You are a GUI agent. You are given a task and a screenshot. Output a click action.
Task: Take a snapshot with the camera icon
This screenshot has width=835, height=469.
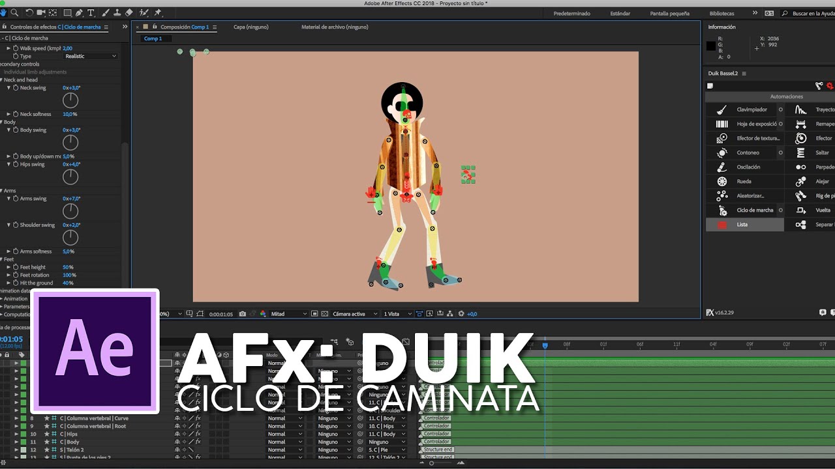tap(243, 314)
